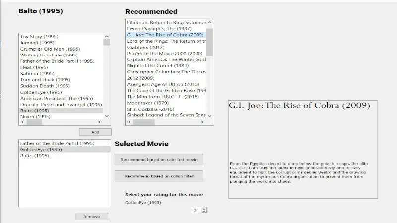The image size is (397, 223).
Task: Select Lord of the Rings: The Return recommendation
Action: 166,41
